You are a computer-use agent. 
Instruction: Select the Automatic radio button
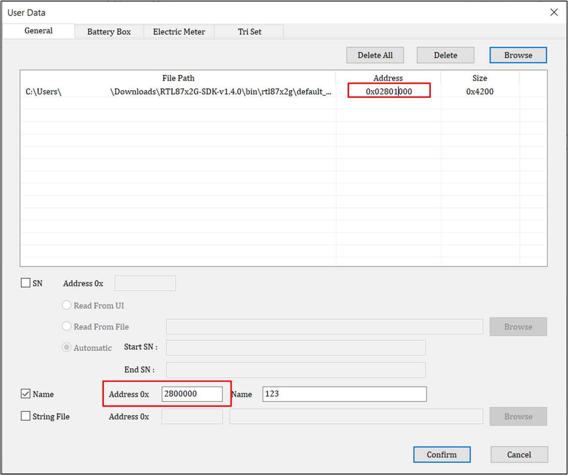[67, 348]
